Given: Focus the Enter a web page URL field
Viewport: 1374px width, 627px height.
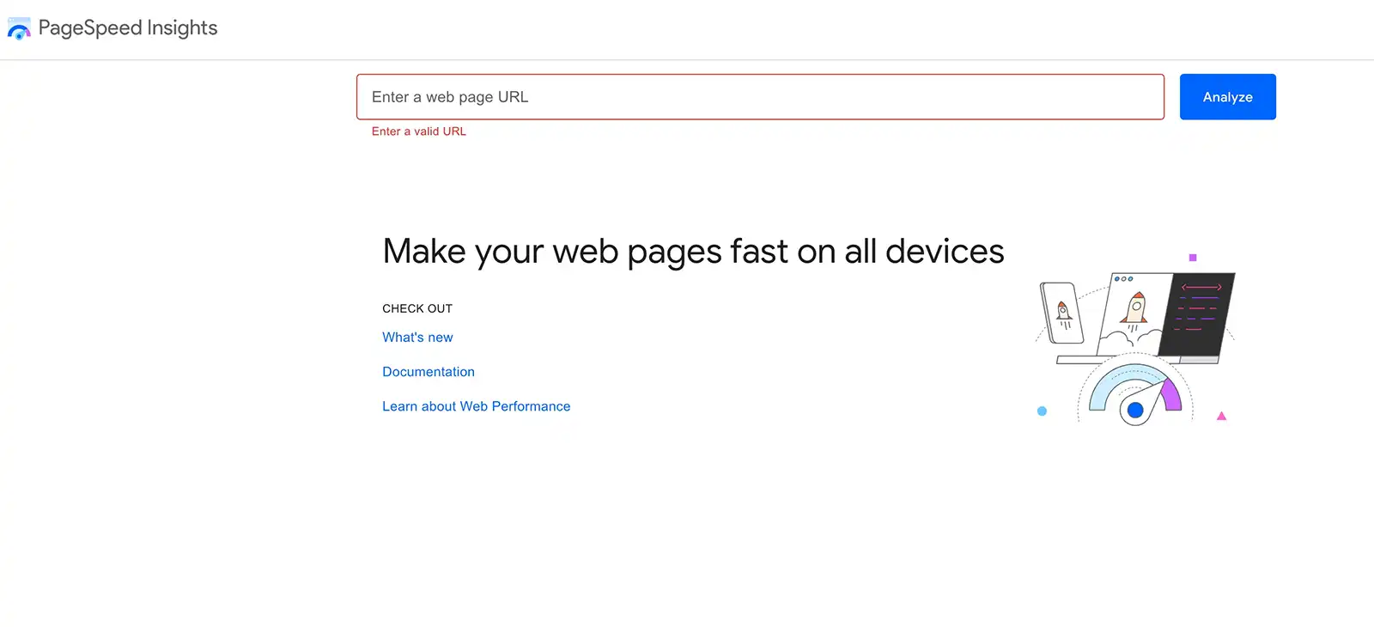Looking at the screenshot, I should pos(760,97).
